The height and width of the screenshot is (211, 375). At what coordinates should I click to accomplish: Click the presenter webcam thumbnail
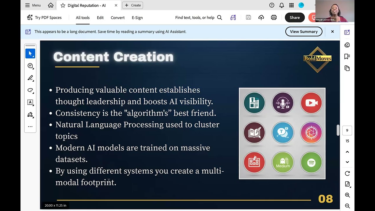pyautogui.click(x=335, y=11)
